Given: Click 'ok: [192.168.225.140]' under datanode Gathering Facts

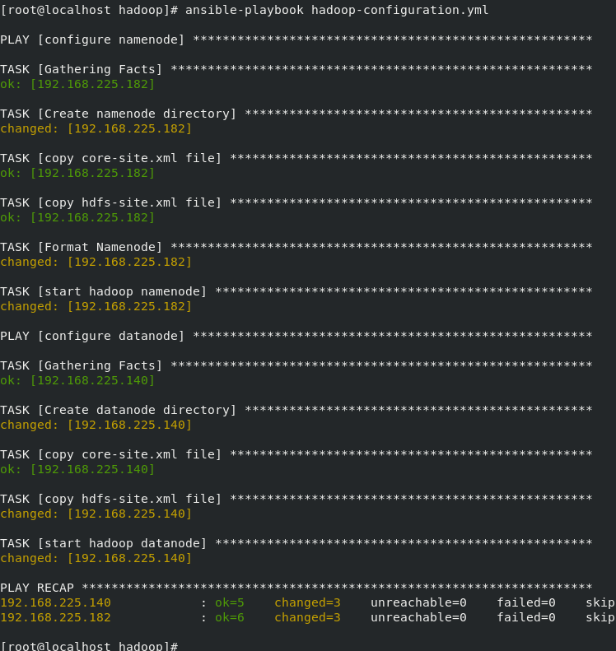Looking at the screenshot, I should [77, 380].
